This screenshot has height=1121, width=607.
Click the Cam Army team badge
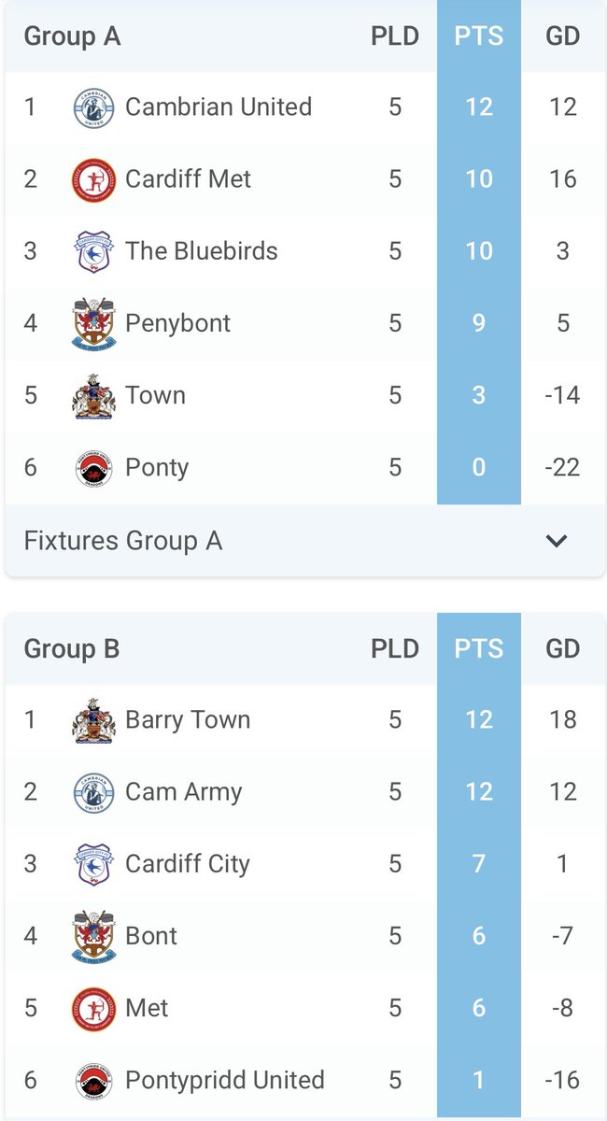click(x=93, y=792)
